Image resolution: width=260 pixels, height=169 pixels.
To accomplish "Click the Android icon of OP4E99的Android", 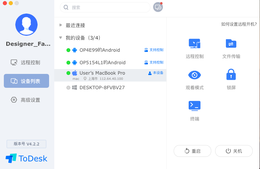I will pyautogui.click(x=74, y=50).
